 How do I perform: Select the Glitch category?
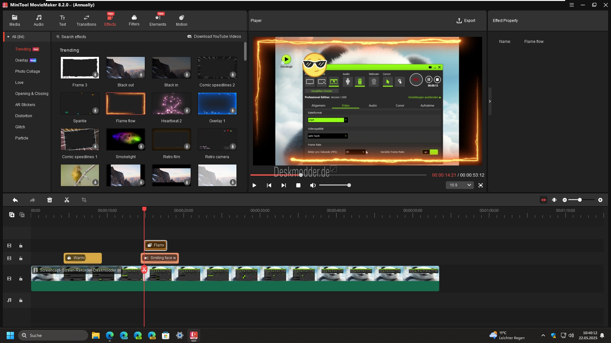click(x=20, y=127)
